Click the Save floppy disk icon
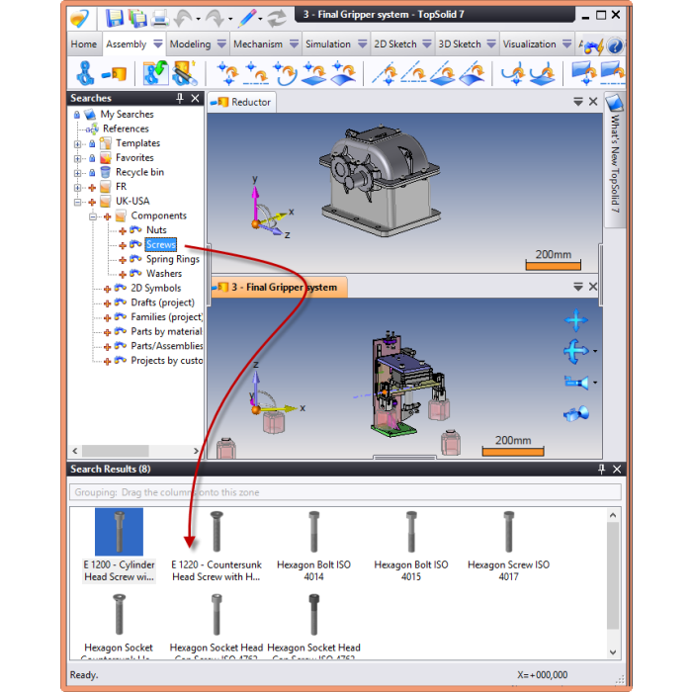This screenshot has width=692, height=692. [x=115, y=18]
